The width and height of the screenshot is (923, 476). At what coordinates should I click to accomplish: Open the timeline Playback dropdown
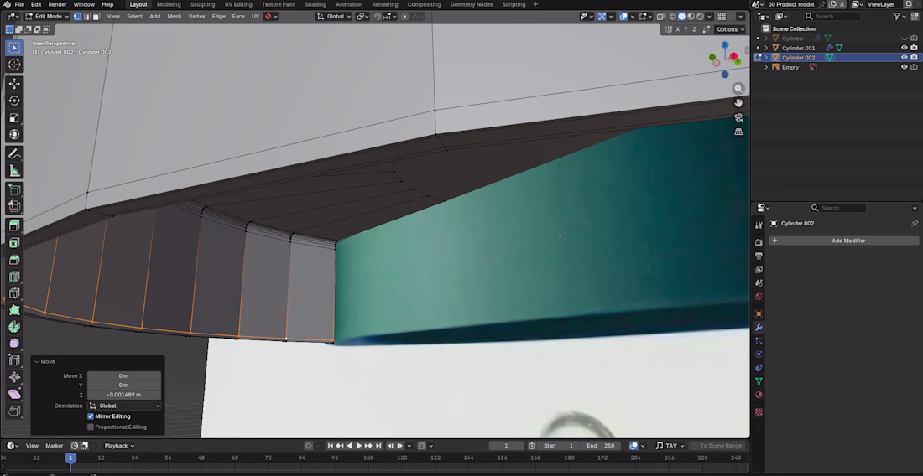pyautogui.click(x=119, y=446)
